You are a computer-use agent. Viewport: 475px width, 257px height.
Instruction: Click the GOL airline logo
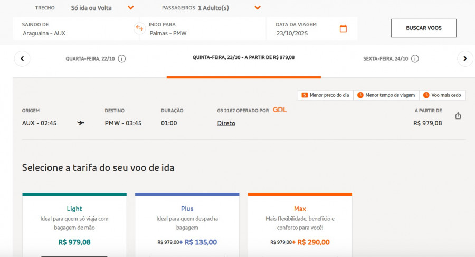(x=280, y=110)
